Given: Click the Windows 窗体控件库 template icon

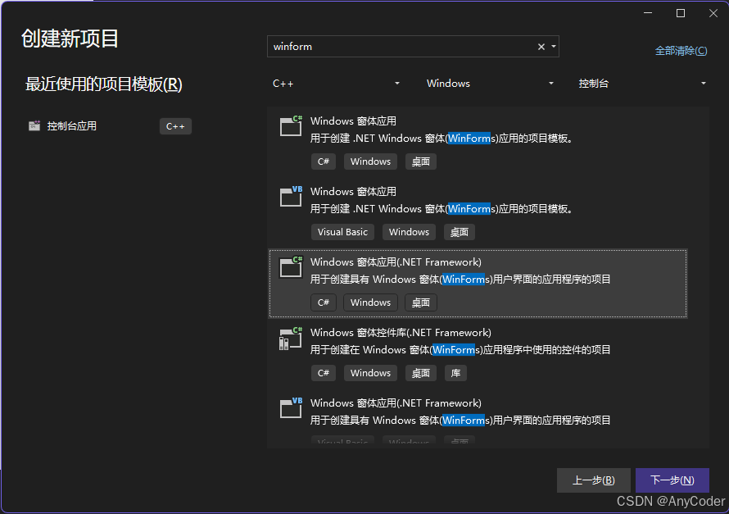Looking at the screenshot, I should pyautogui.click(x=290, y=339).
